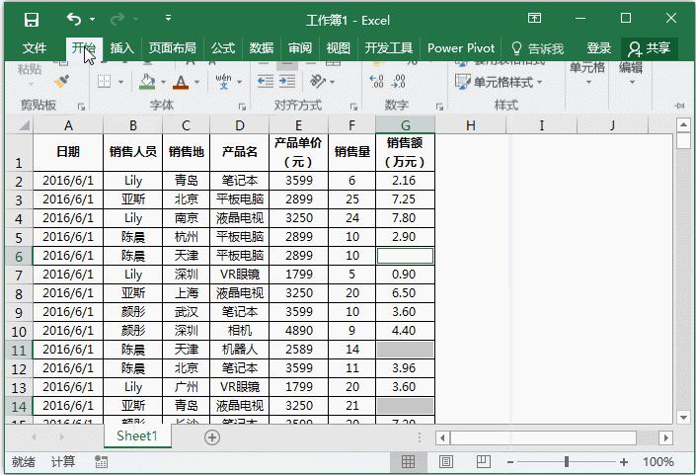The height and width of the screenshot is (475, 696).
Task: Select column G header
Action: click(406, 124)
